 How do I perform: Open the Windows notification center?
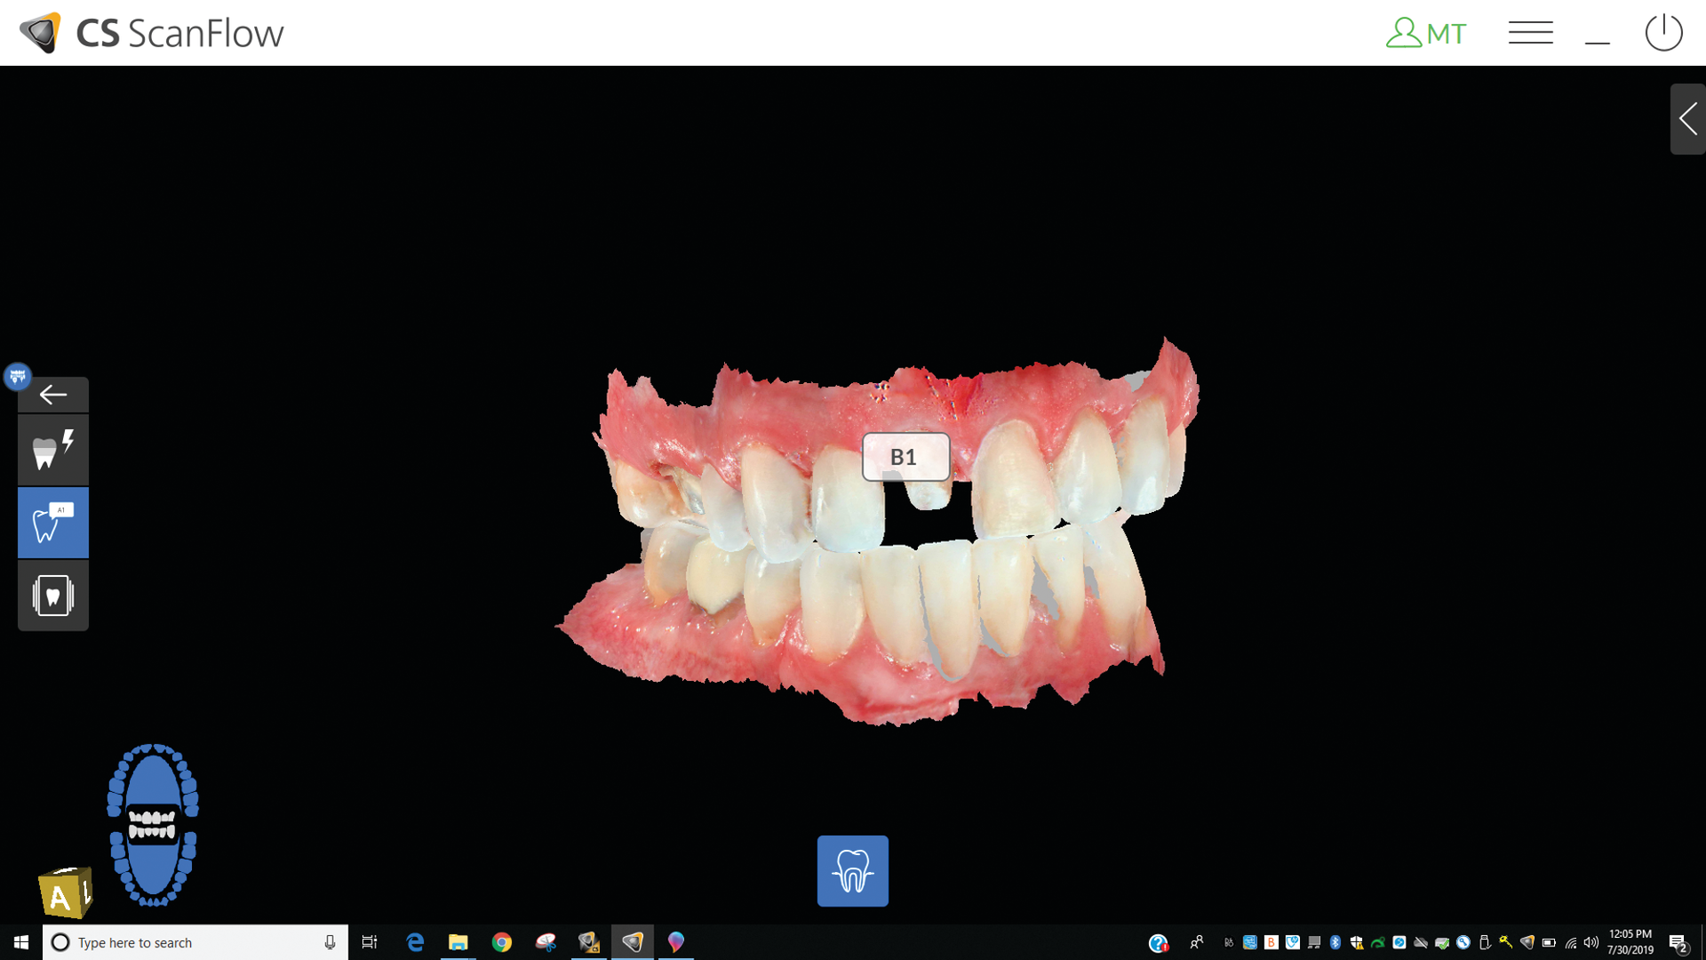[x=1678, y=942]
